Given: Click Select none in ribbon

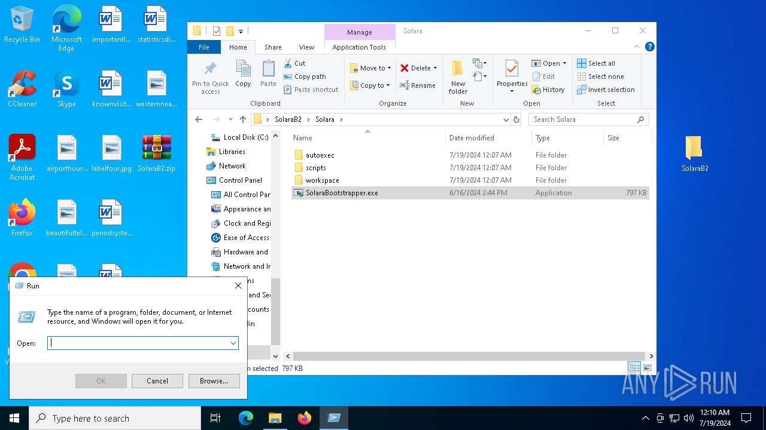Looking at the screenshot, I should (x=600, y=76).
